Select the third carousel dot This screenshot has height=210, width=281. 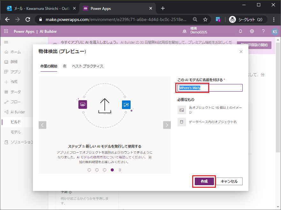[x=105, y=170]
